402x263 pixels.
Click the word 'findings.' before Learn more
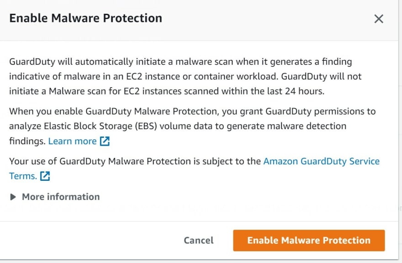(27, 141)
